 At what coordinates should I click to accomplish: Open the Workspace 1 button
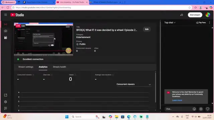point(9,2)
